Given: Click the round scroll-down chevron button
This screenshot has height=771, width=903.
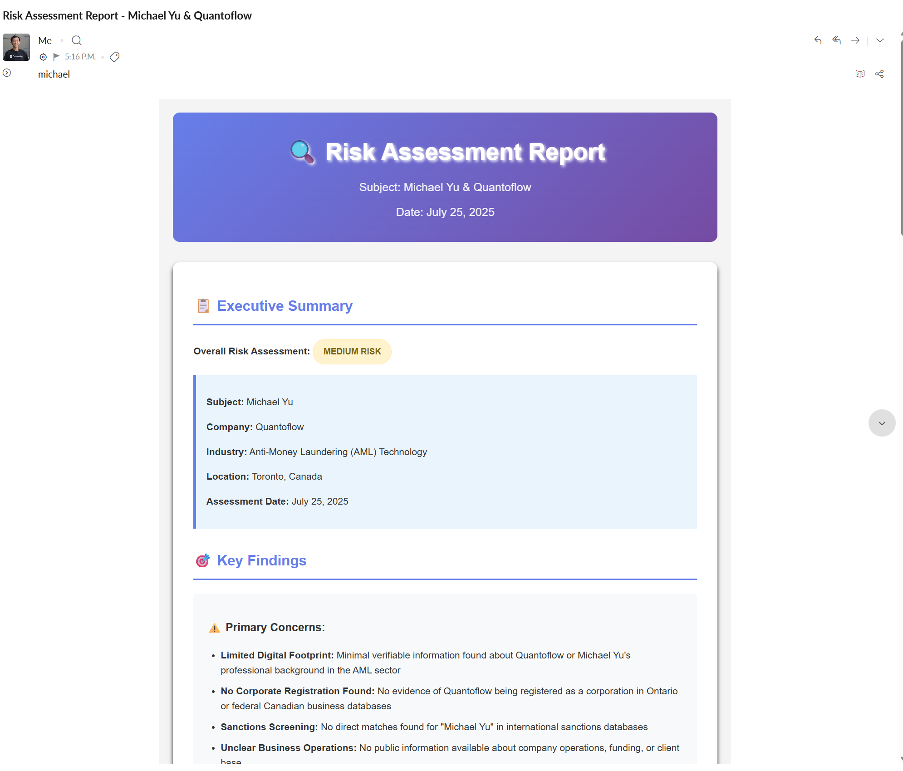Looking at the screenshot, I should 882,423.
